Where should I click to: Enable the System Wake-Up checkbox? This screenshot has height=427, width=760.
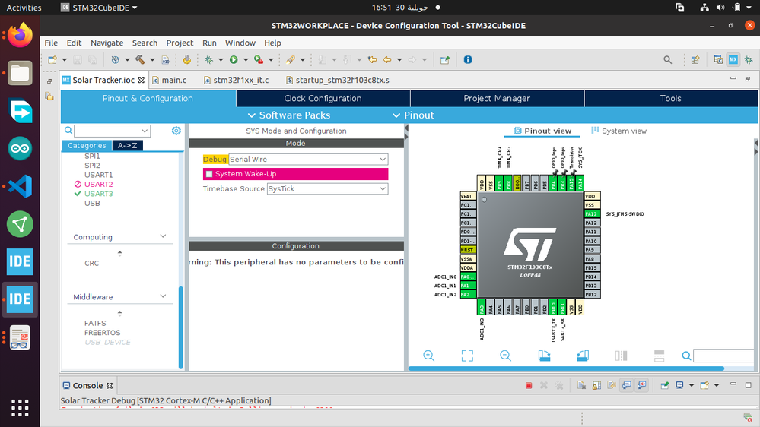coord(209,174)
